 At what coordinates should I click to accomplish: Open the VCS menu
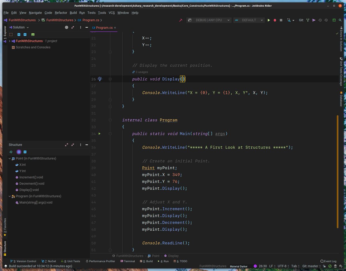pyautogui.click(x=112, y=13)
